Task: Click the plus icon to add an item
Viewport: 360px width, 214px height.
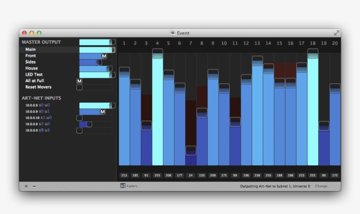Action: [x=26, y=186]
